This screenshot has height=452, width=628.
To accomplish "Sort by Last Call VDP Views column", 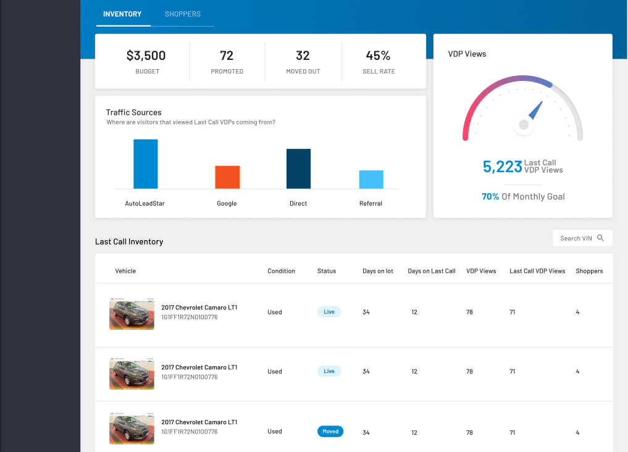I will (x=537, y=271).
